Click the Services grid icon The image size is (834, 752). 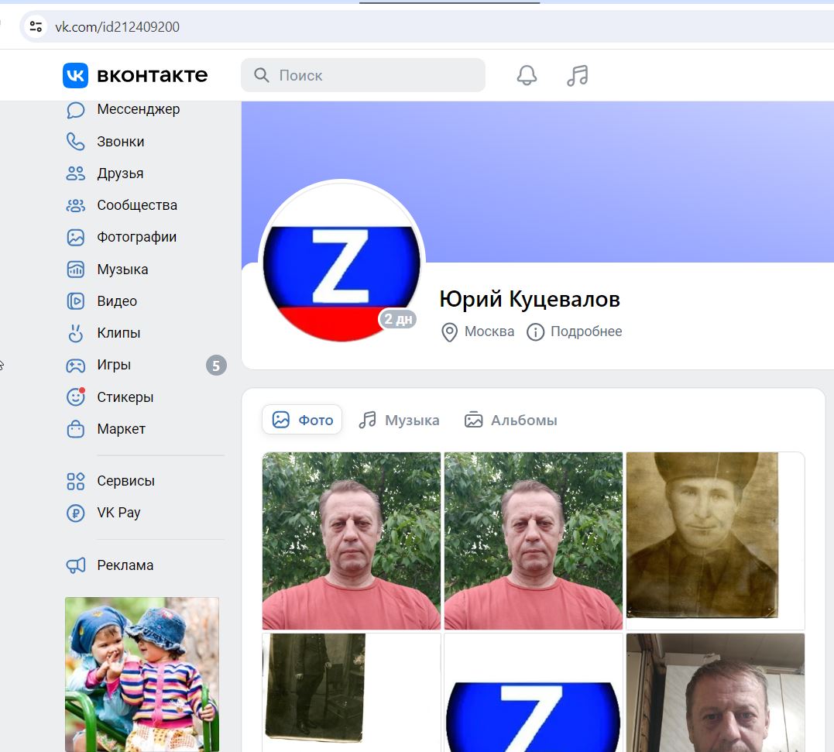[x=76, y=481]
